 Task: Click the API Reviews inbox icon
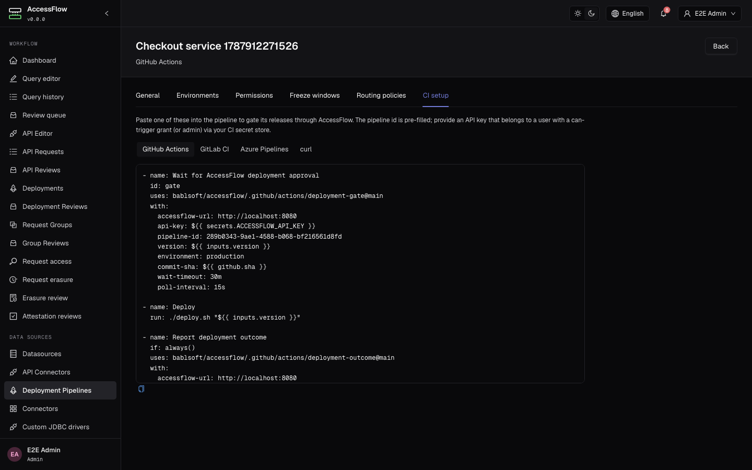click(x=14, y=170)
